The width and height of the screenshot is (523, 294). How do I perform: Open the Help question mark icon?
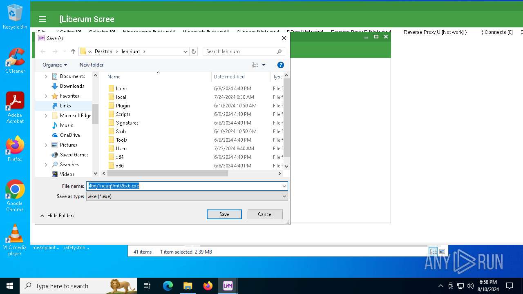280,65
